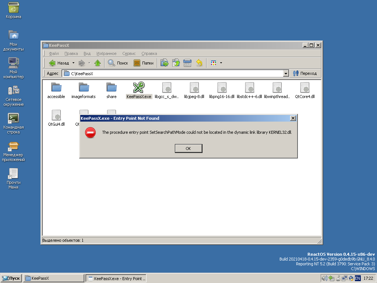377x283 pixels.
Task: Click the status bar text Выделено объектов: 1
Action: pyautogui.click(x=63, y=240)
